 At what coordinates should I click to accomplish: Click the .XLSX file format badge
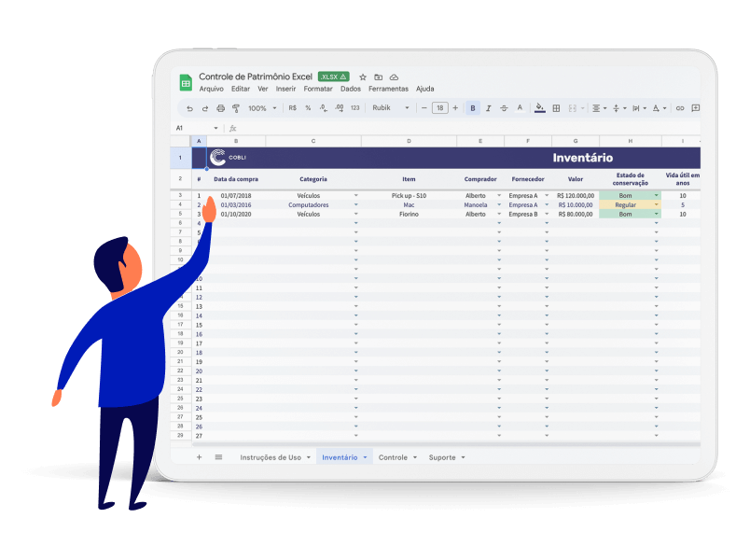pyautogui.click(x=333, y=77)
